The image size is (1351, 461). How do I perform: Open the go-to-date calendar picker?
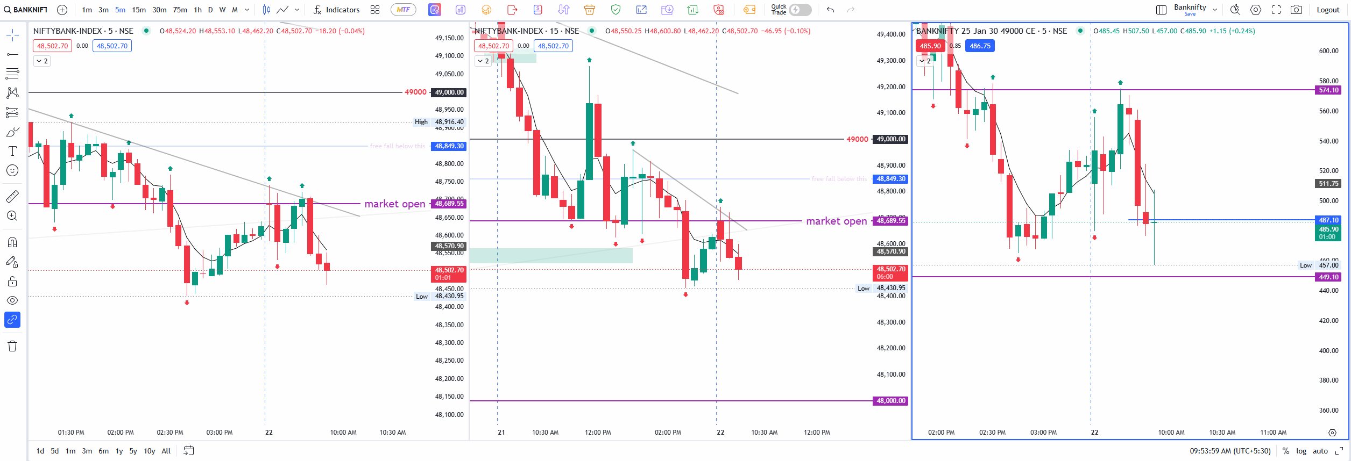(188, 451)
